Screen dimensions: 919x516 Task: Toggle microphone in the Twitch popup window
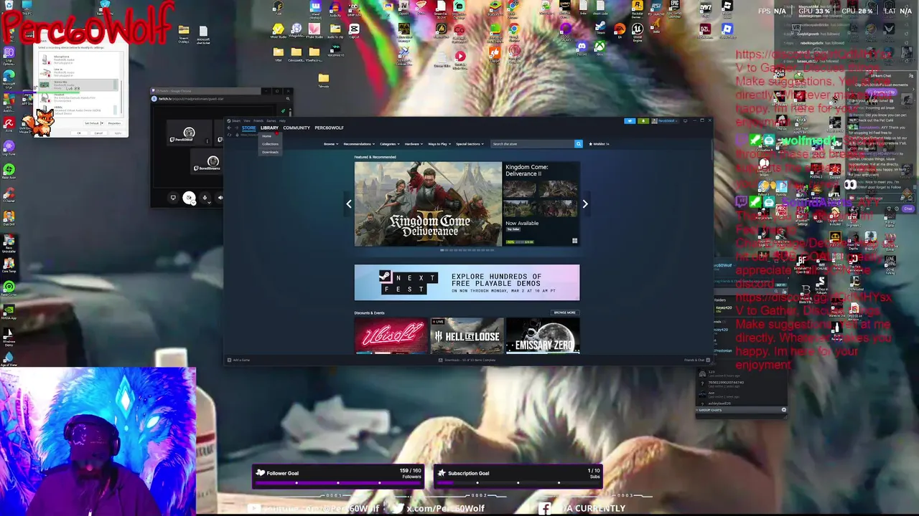pos(205,198)
